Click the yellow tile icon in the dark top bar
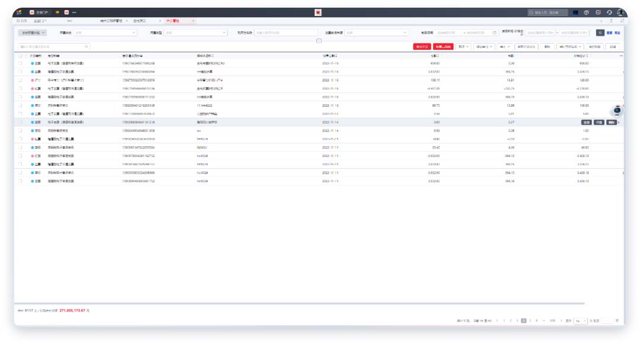Screen dimensions: 640x344 [x=57, y=12]
